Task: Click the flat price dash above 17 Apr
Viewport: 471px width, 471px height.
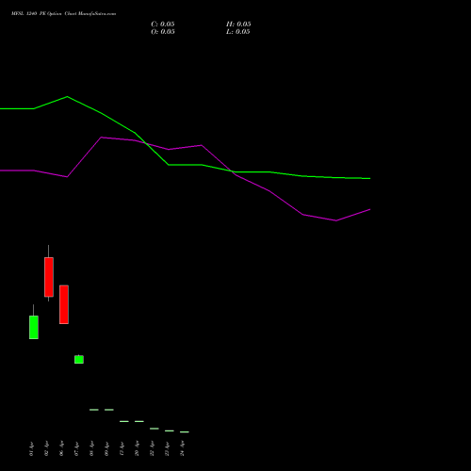Action: coord(124,421)
